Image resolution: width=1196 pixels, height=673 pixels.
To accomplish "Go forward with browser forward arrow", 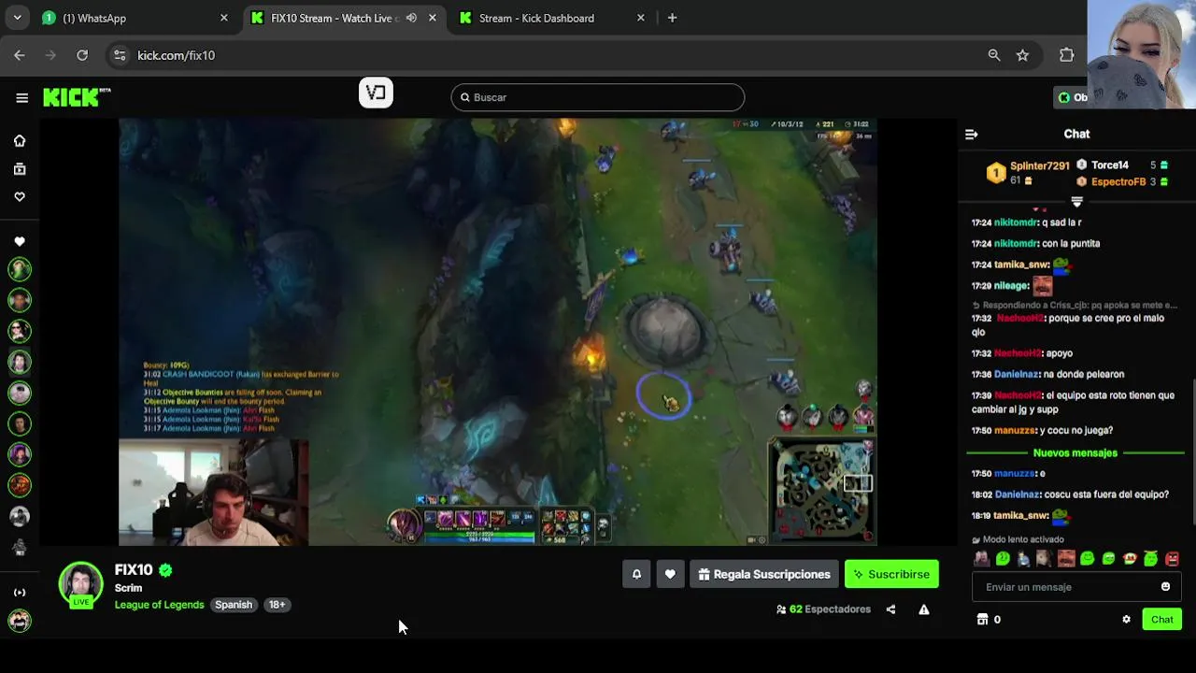I will click(50, 55).
